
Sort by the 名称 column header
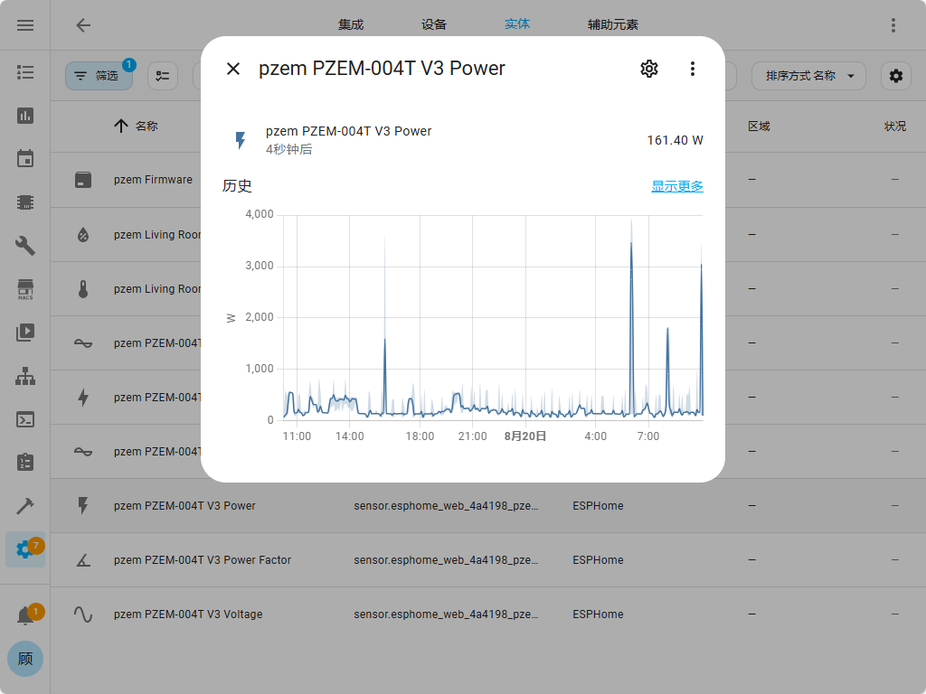tap(146, 127)
